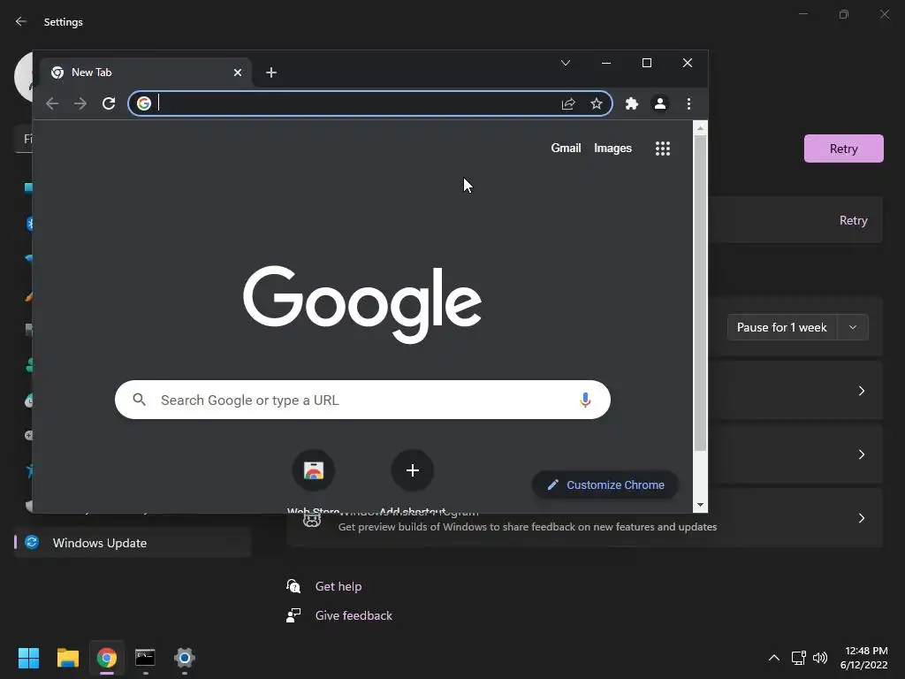Open the network status tray icon

799,658
